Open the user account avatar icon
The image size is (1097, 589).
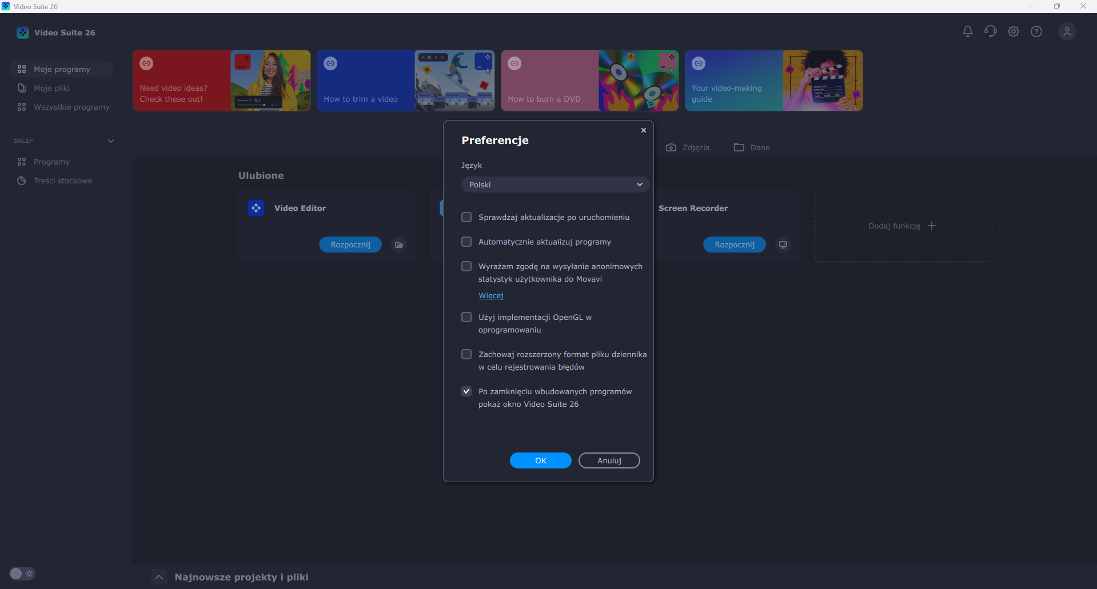coord(1067,31)
